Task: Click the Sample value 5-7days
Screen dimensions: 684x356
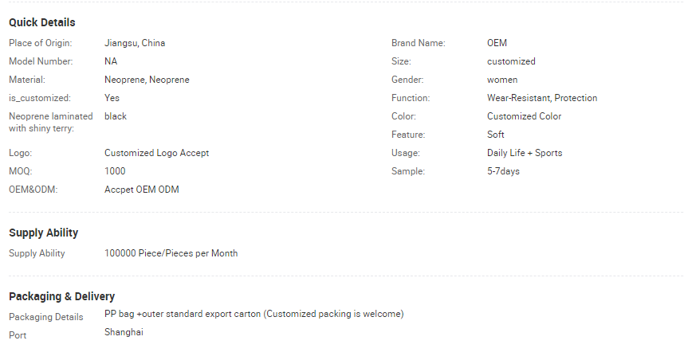Action: tap(503, 171)
